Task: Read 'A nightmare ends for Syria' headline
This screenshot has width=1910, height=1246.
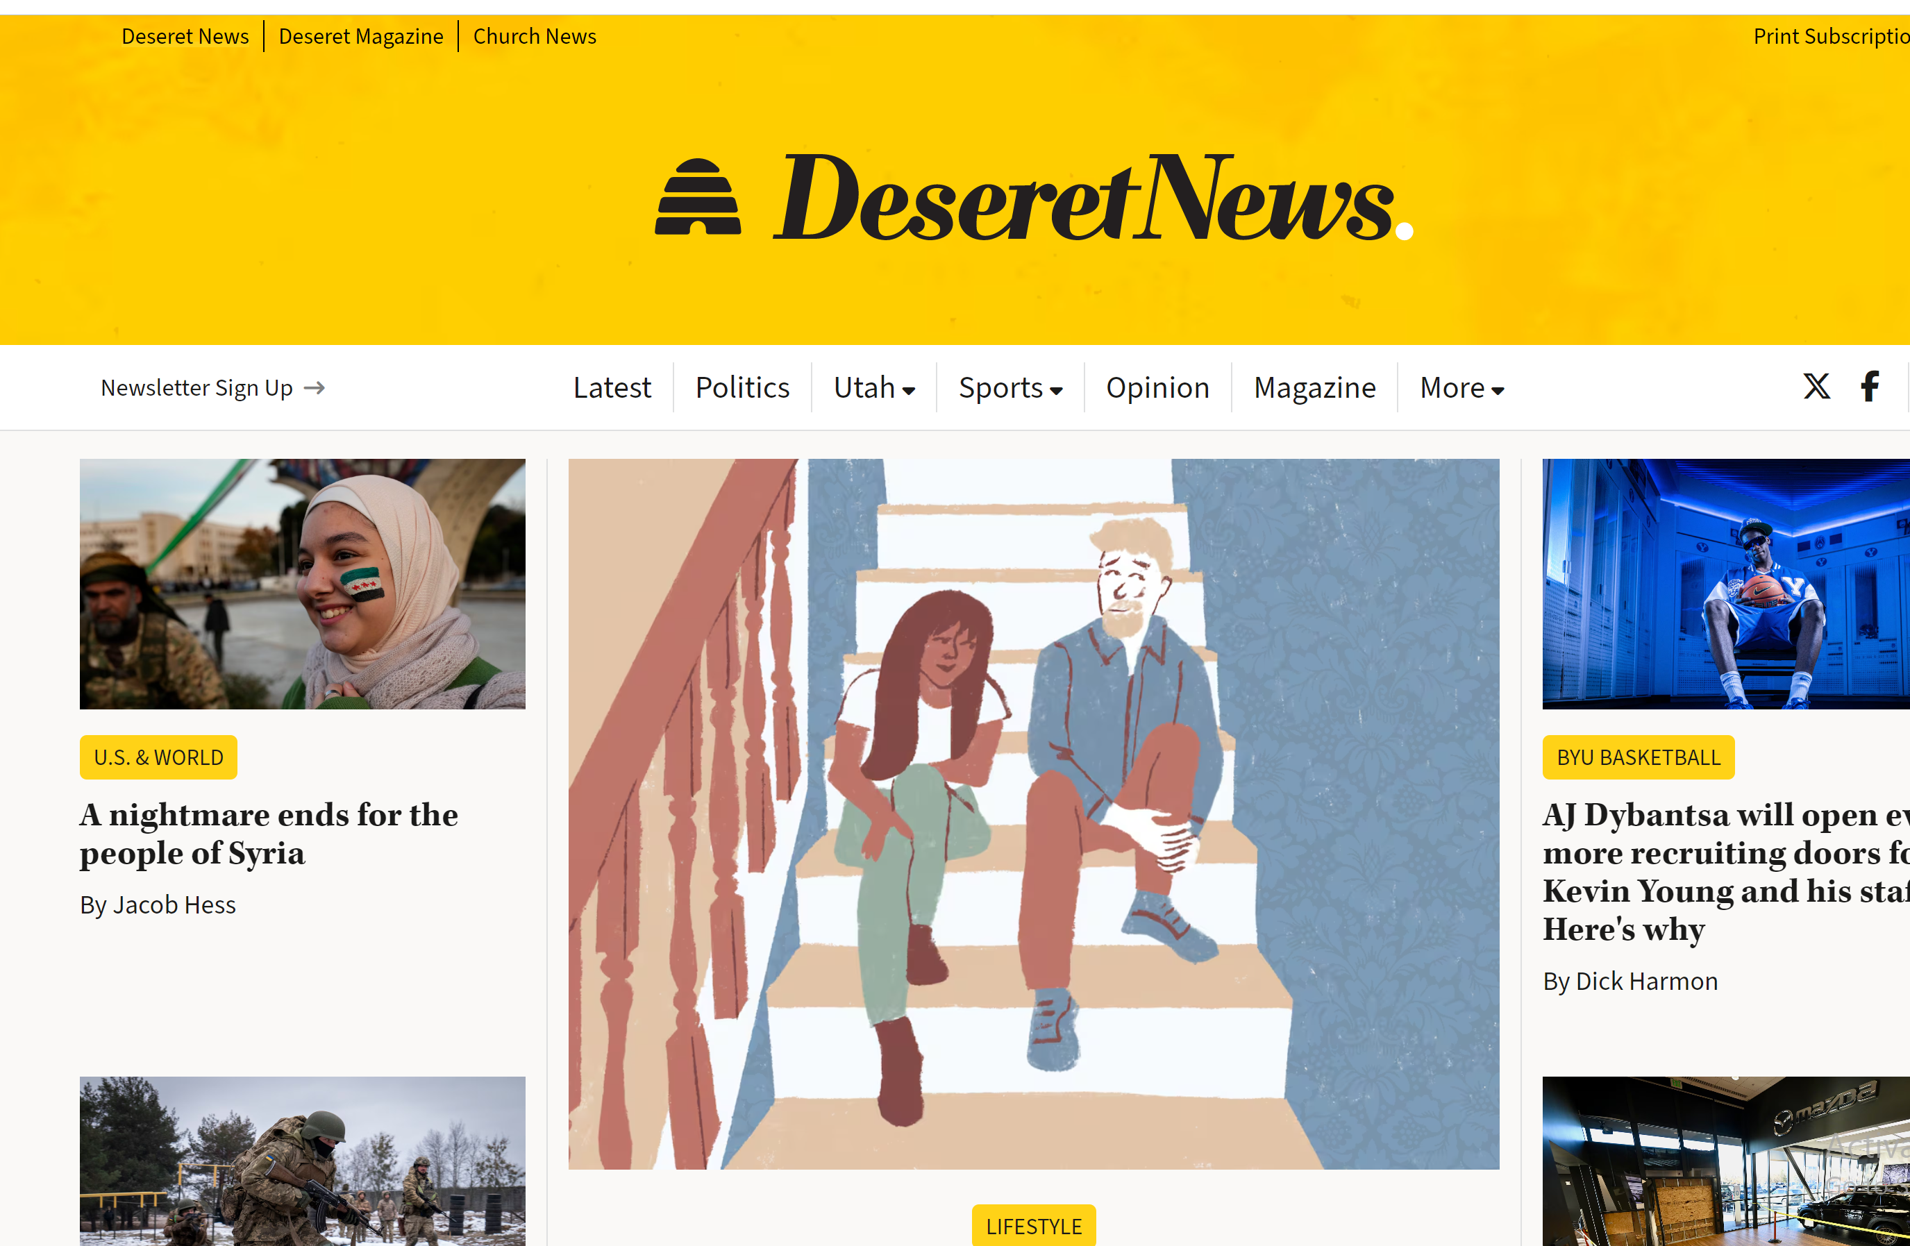Action: click(269, 834)
